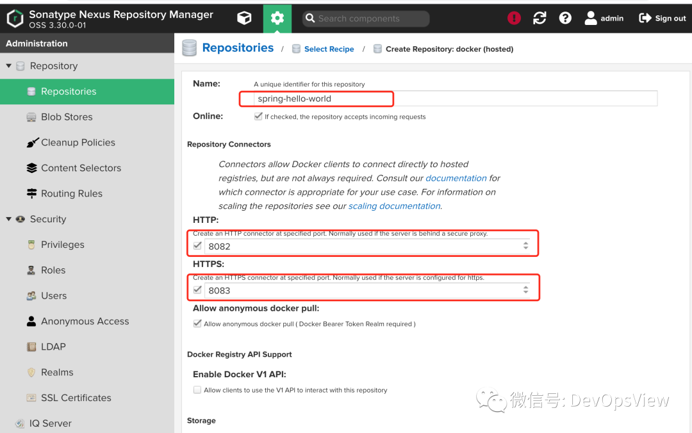Collapse the Repository tree section
Screen dimensions: 692x433
(8, 66)
